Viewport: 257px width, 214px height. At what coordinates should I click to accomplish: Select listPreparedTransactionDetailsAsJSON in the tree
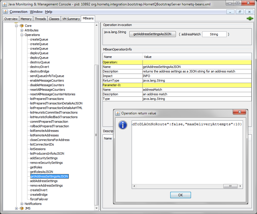point(56,103)
